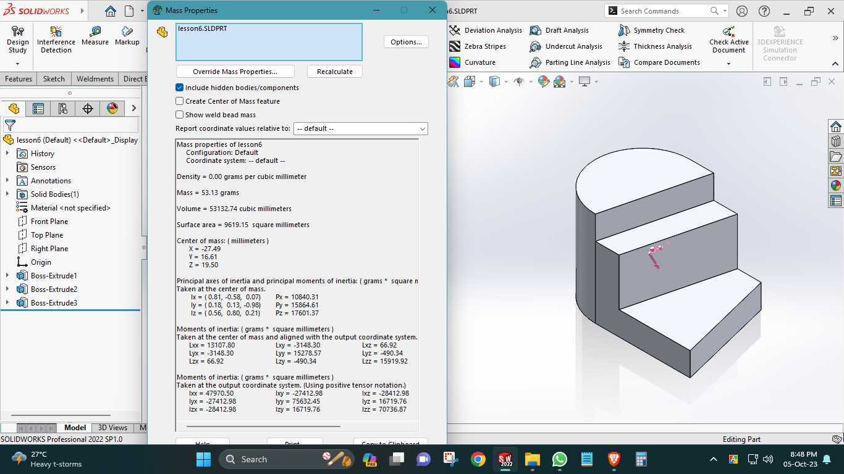Open Design Library task pane tab
Viewport: 844px width, 474px height.
(x=836, y=141)
